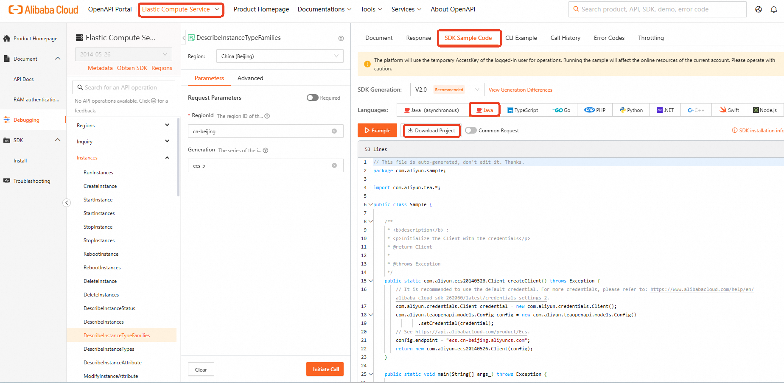Collapse the left sidebar with arrow button
Screen dimensions: 784x383
tap(67, 203)
